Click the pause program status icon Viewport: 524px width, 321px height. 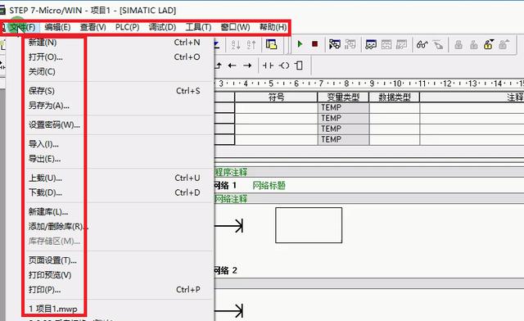click(350, 44)
